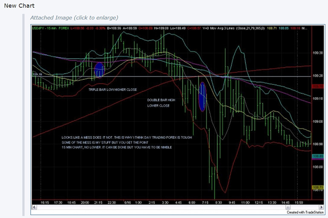Click the 108.90 price axis label
The image size is (328, 218).
click(318, 144)
